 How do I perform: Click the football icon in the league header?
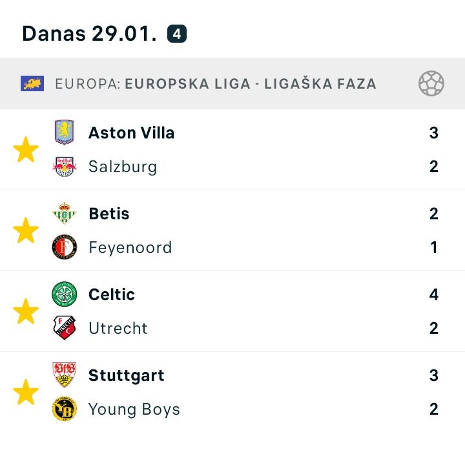coord(431,83)
